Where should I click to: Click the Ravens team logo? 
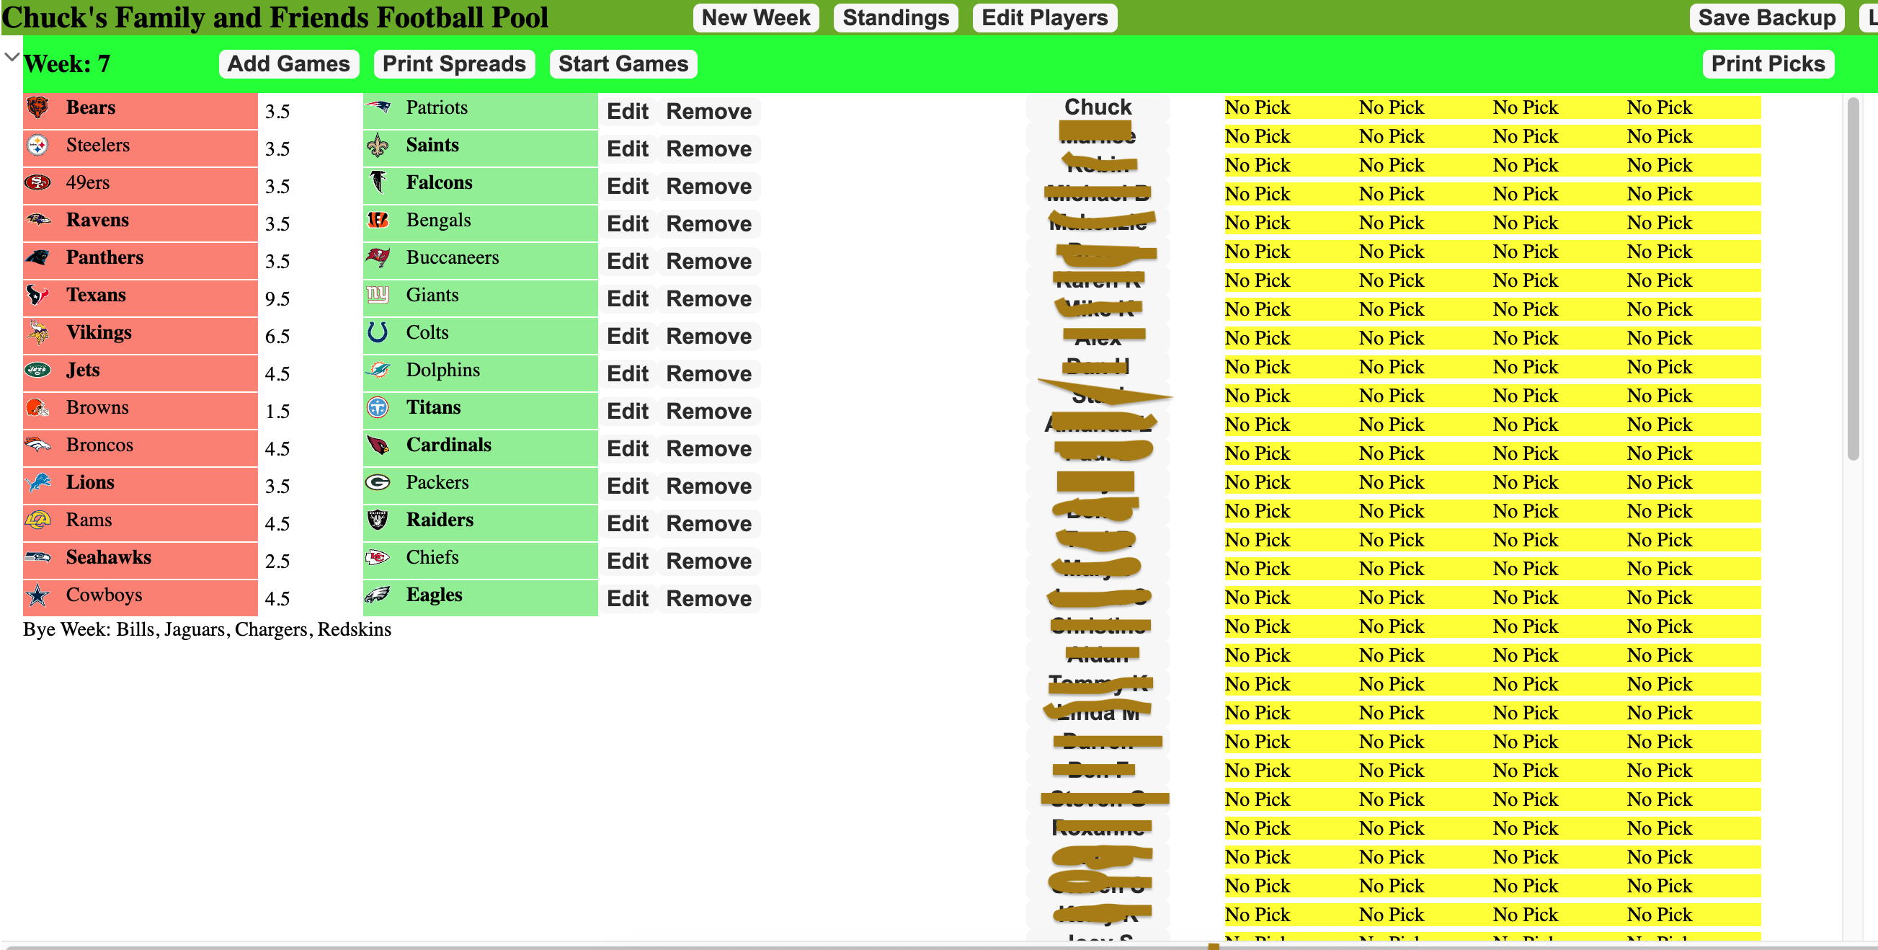click(x=38, y=219)
